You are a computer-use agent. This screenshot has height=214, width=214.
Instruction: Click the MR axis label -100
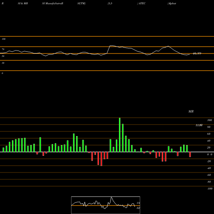pos(210,189)
